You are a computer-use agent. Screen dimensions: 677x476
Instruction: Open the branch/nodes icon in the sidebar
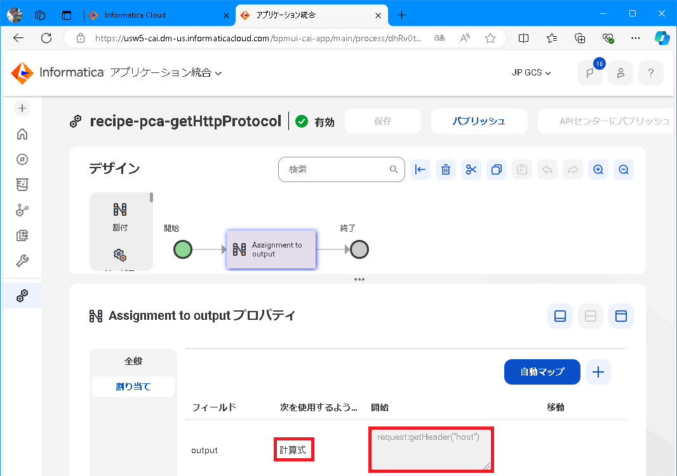(22, 210)
